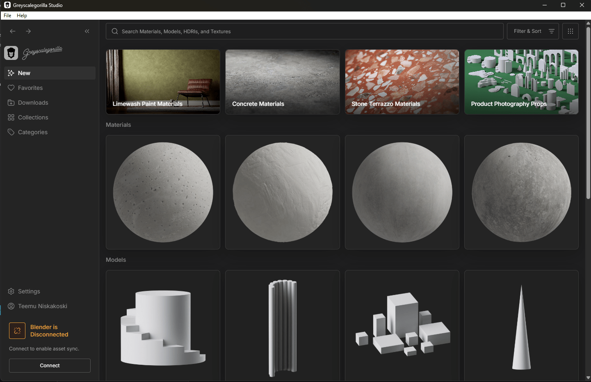
Task: Select the pitted concrete sphere material
Action: 163,192
